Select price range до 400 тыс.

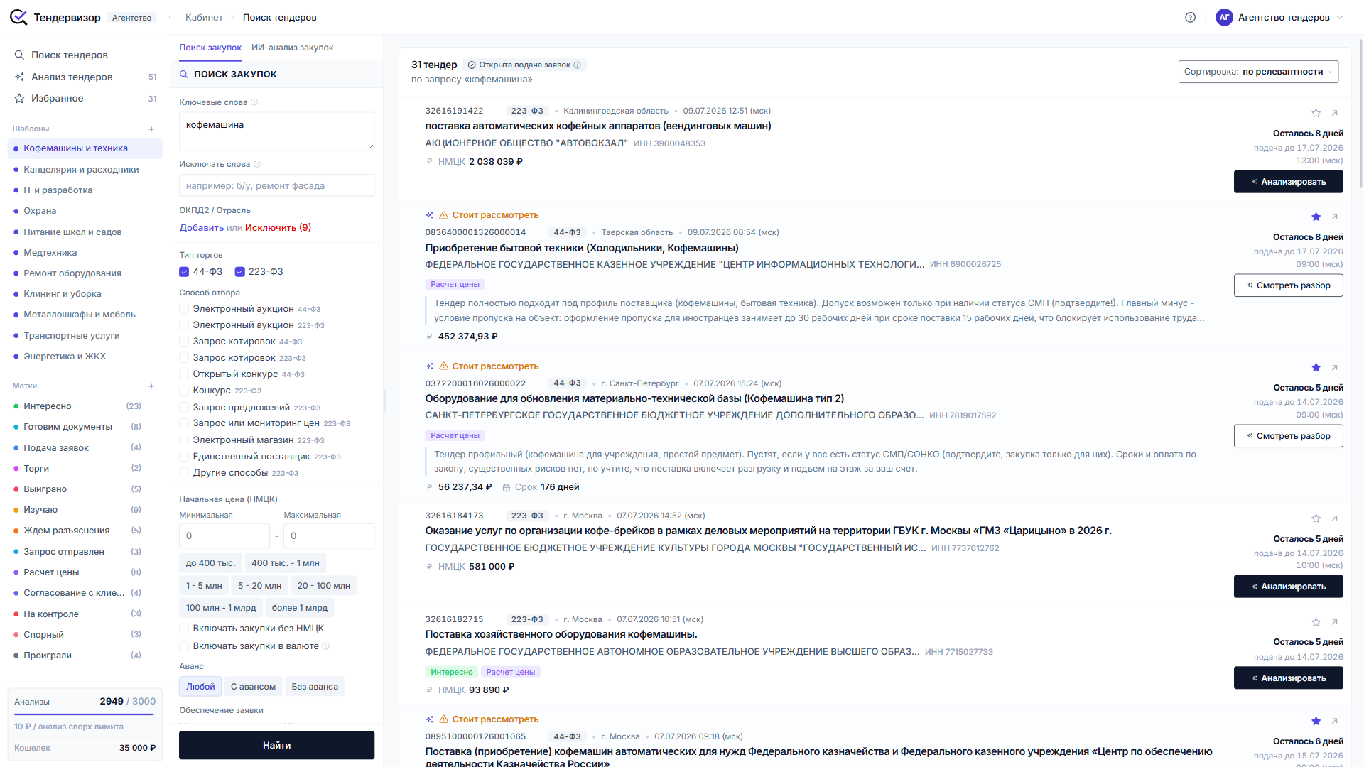click(x=210, y=563)
